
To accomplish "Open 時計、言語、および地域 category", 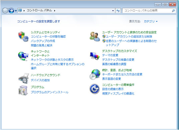I will click(x=117, y=70).
